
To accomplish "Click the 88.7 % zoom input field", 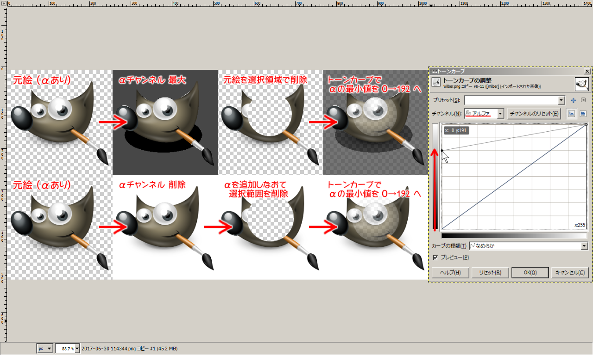I will (x=65, y=349).
